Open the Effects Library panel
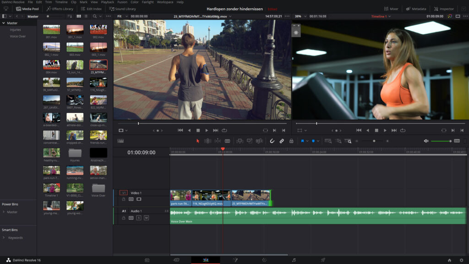This screenshot has width=469, height=264. point(60,9)
